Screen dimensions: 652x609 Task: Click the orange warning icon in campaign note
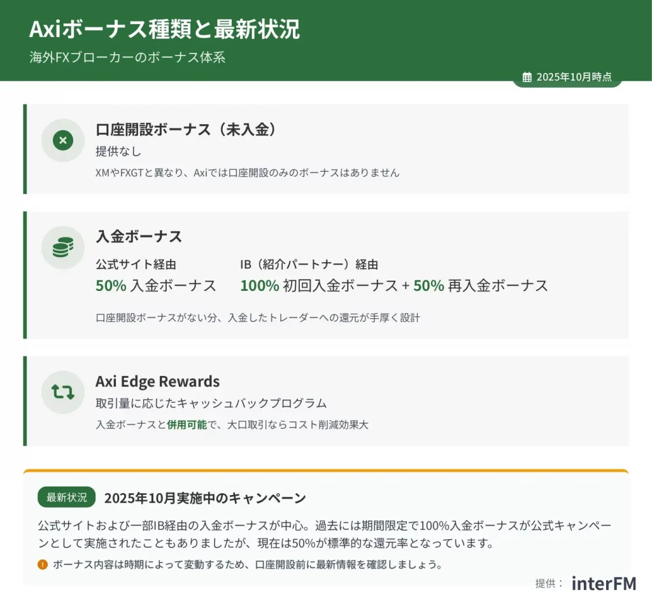(43, 564)
